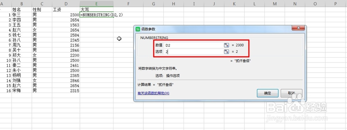Screen dimensions: 347x130
Task: Click the 工资 header cell
Action: click(x=66, y=9)
